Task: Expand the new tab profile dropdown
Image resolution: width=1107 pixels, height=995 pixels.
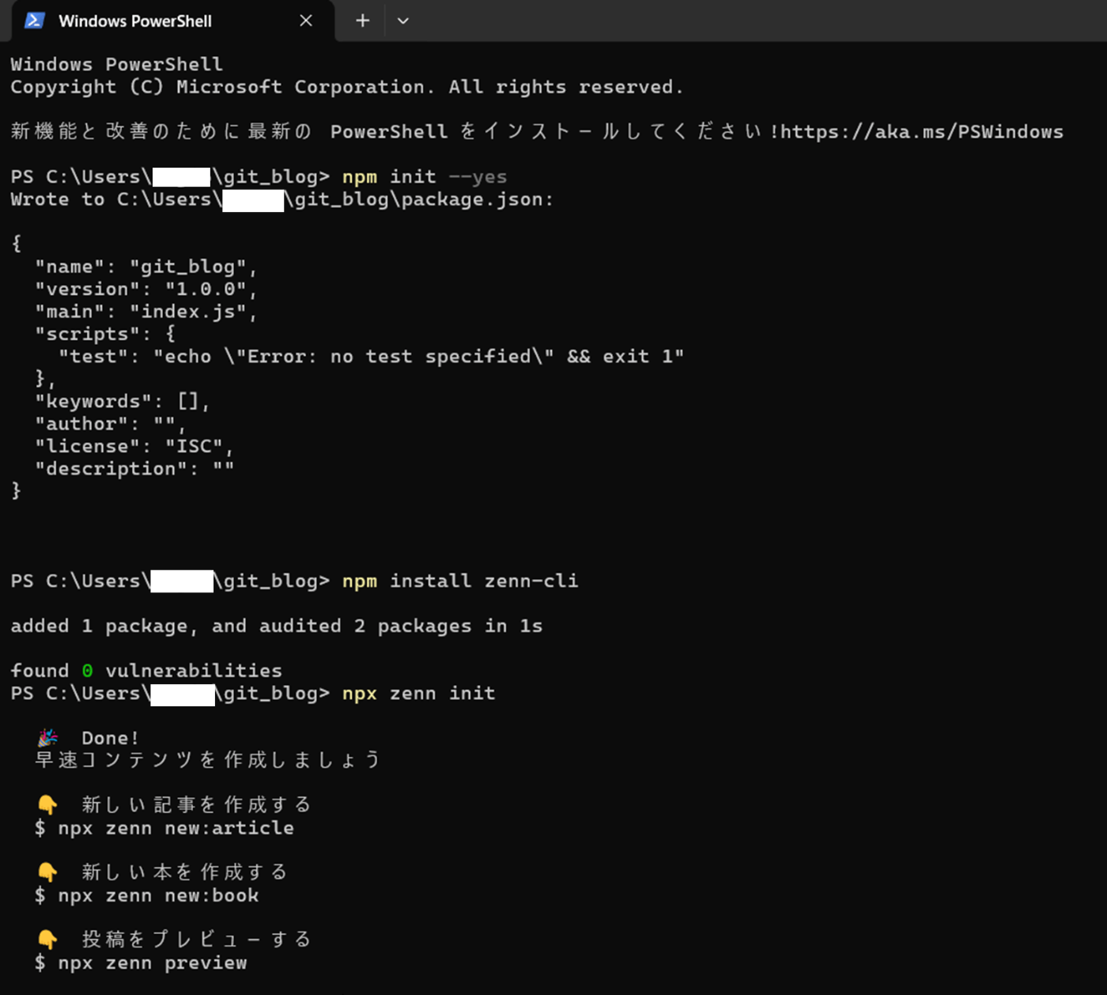Action: click(x=403, y=21)
